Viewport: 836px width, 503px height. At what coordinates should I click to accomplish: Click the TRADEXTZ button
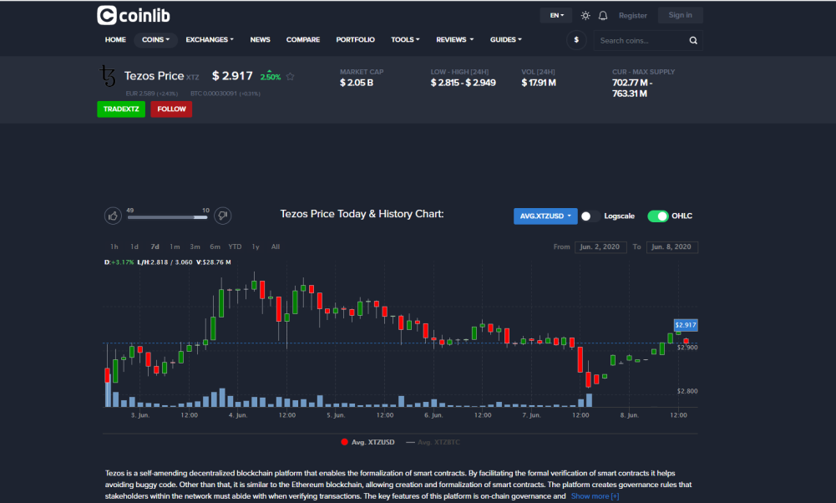(x=121, y=109)
